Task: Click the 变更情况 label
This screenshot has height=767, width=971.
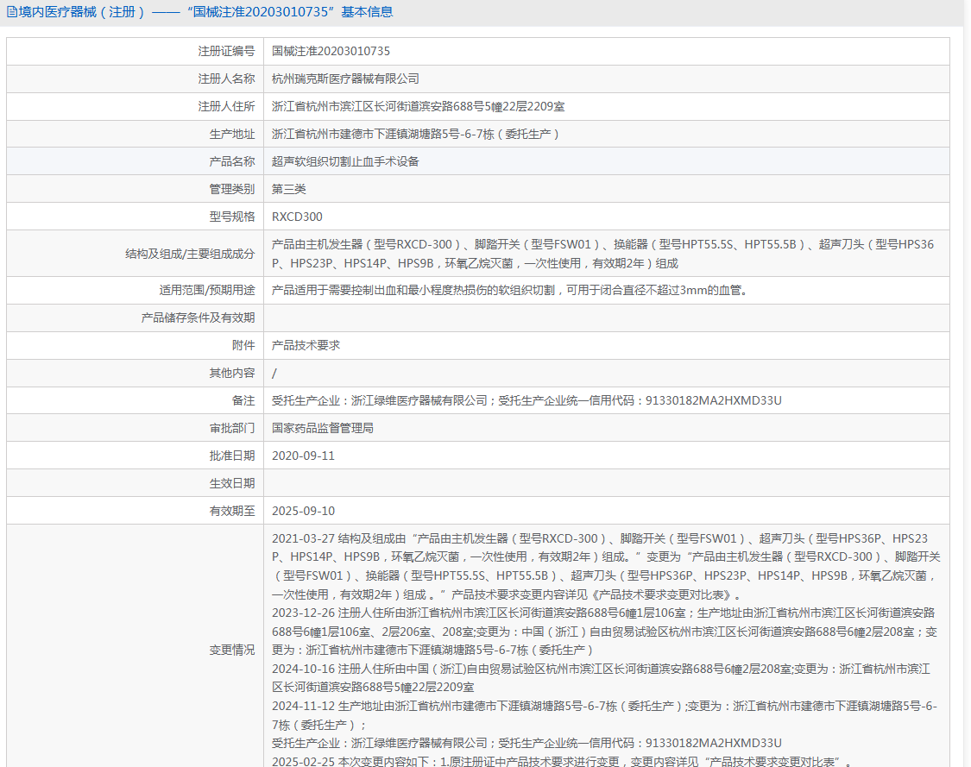Action: click(231, 650)
